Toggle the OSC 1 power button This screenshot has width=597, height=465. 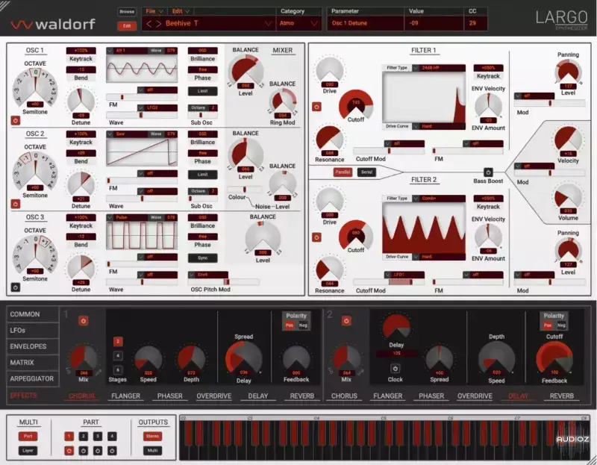[15, 121]
